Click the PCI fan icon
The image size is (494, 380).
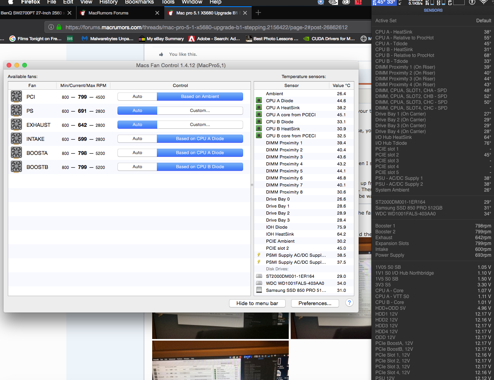point(16,96)
